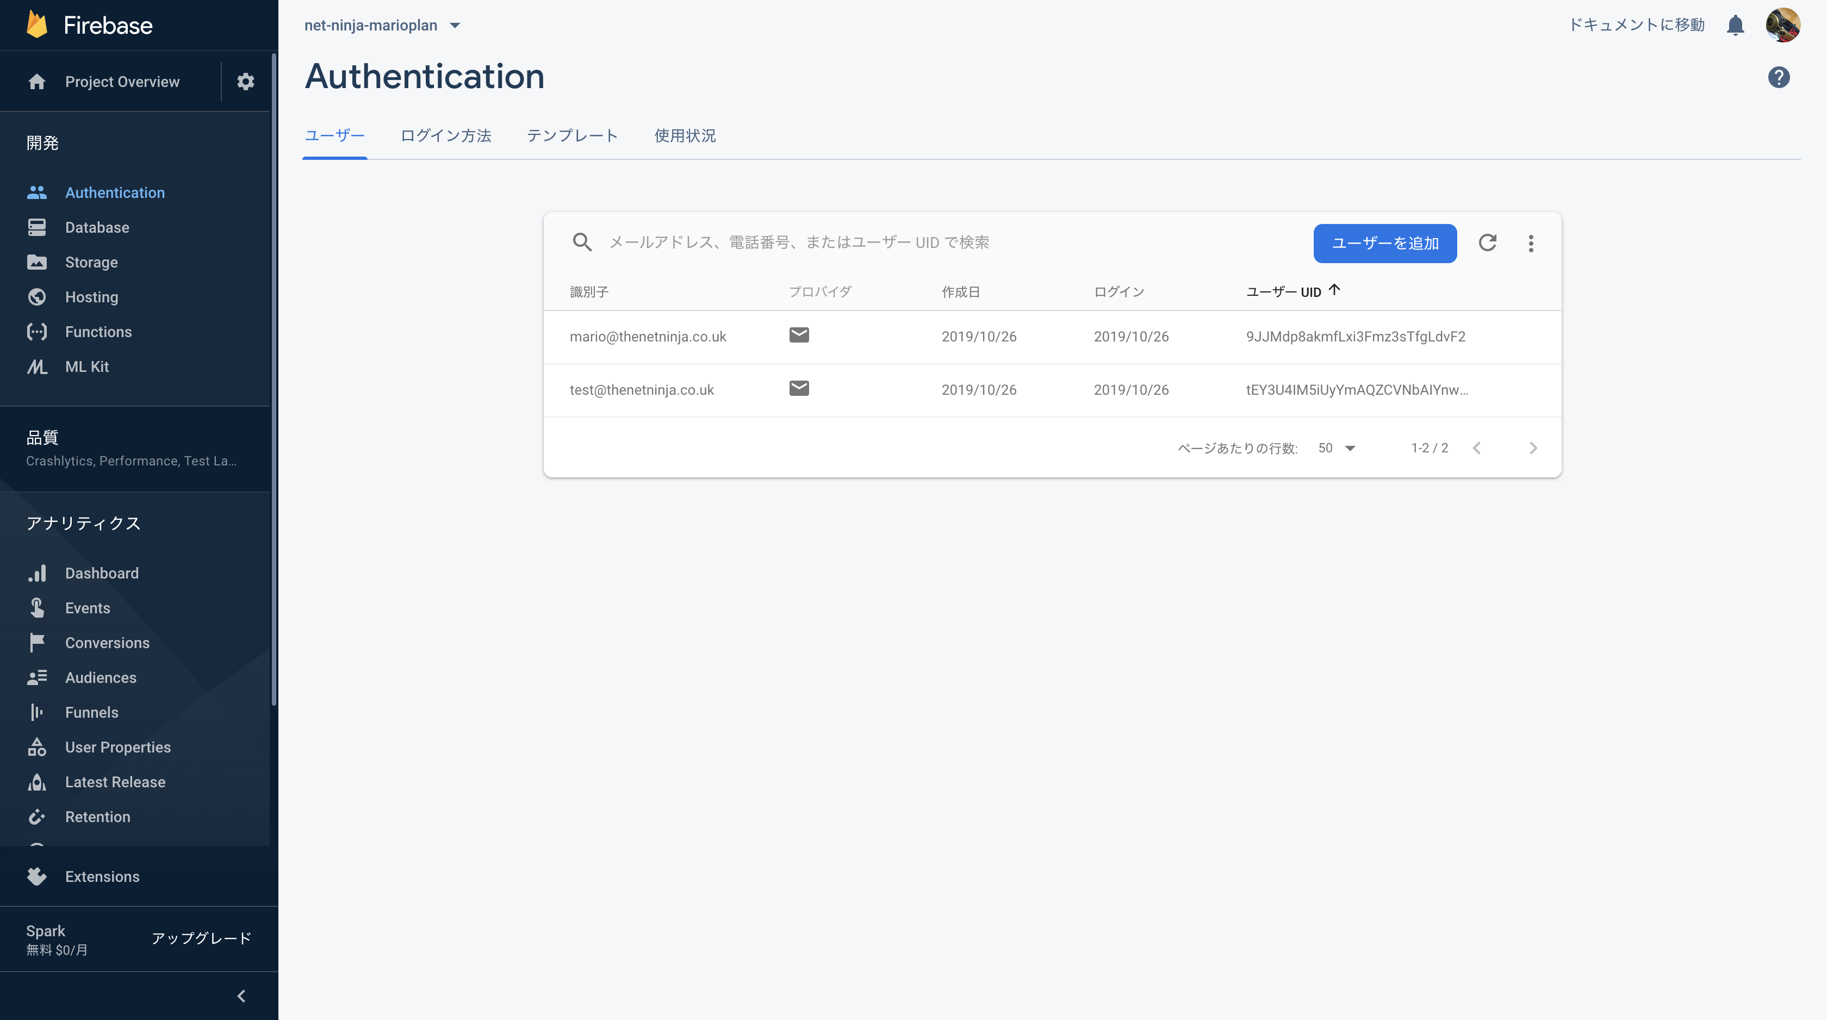Click the Authentication people icon in sidebar
1827x1020 pixels.
point(37,192)
